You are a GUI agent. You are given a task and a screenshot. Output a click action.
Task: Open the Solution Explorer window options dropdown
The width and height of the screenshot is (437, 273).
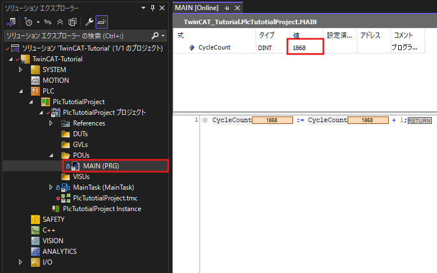(x=143, y=8)
